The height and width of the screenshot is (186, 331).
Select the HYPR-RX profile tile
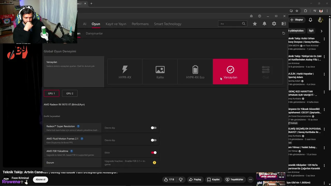[x=125, y=72]
